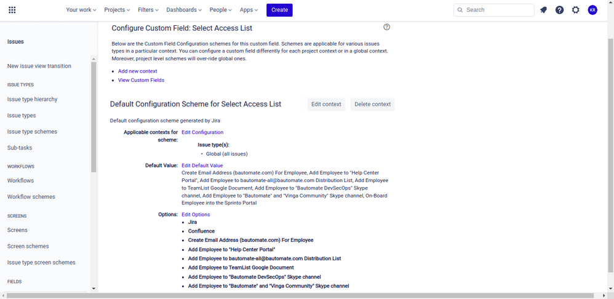Open notifications bell icon
The width and height of the screenshot is (614, 299).
point(543,10)
